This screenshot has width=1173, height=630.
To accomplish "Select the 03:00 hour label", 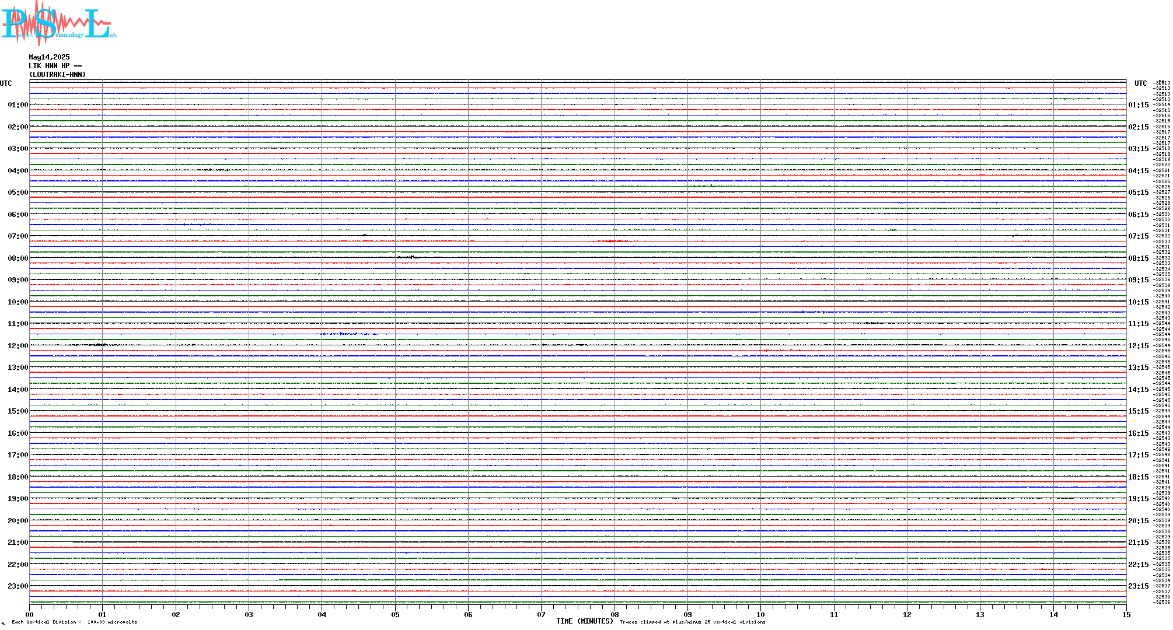I will click(x=18, y=149).
